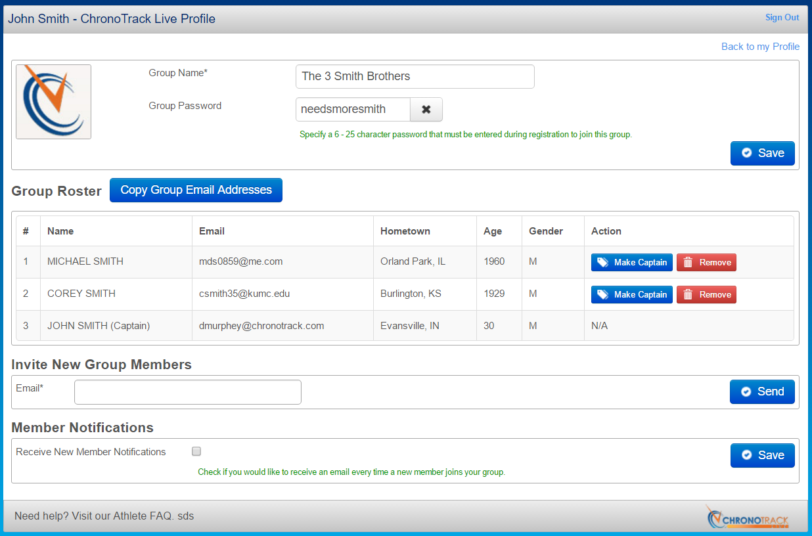Click the email dmurphey@chronotrack.com

coord(261,326)
